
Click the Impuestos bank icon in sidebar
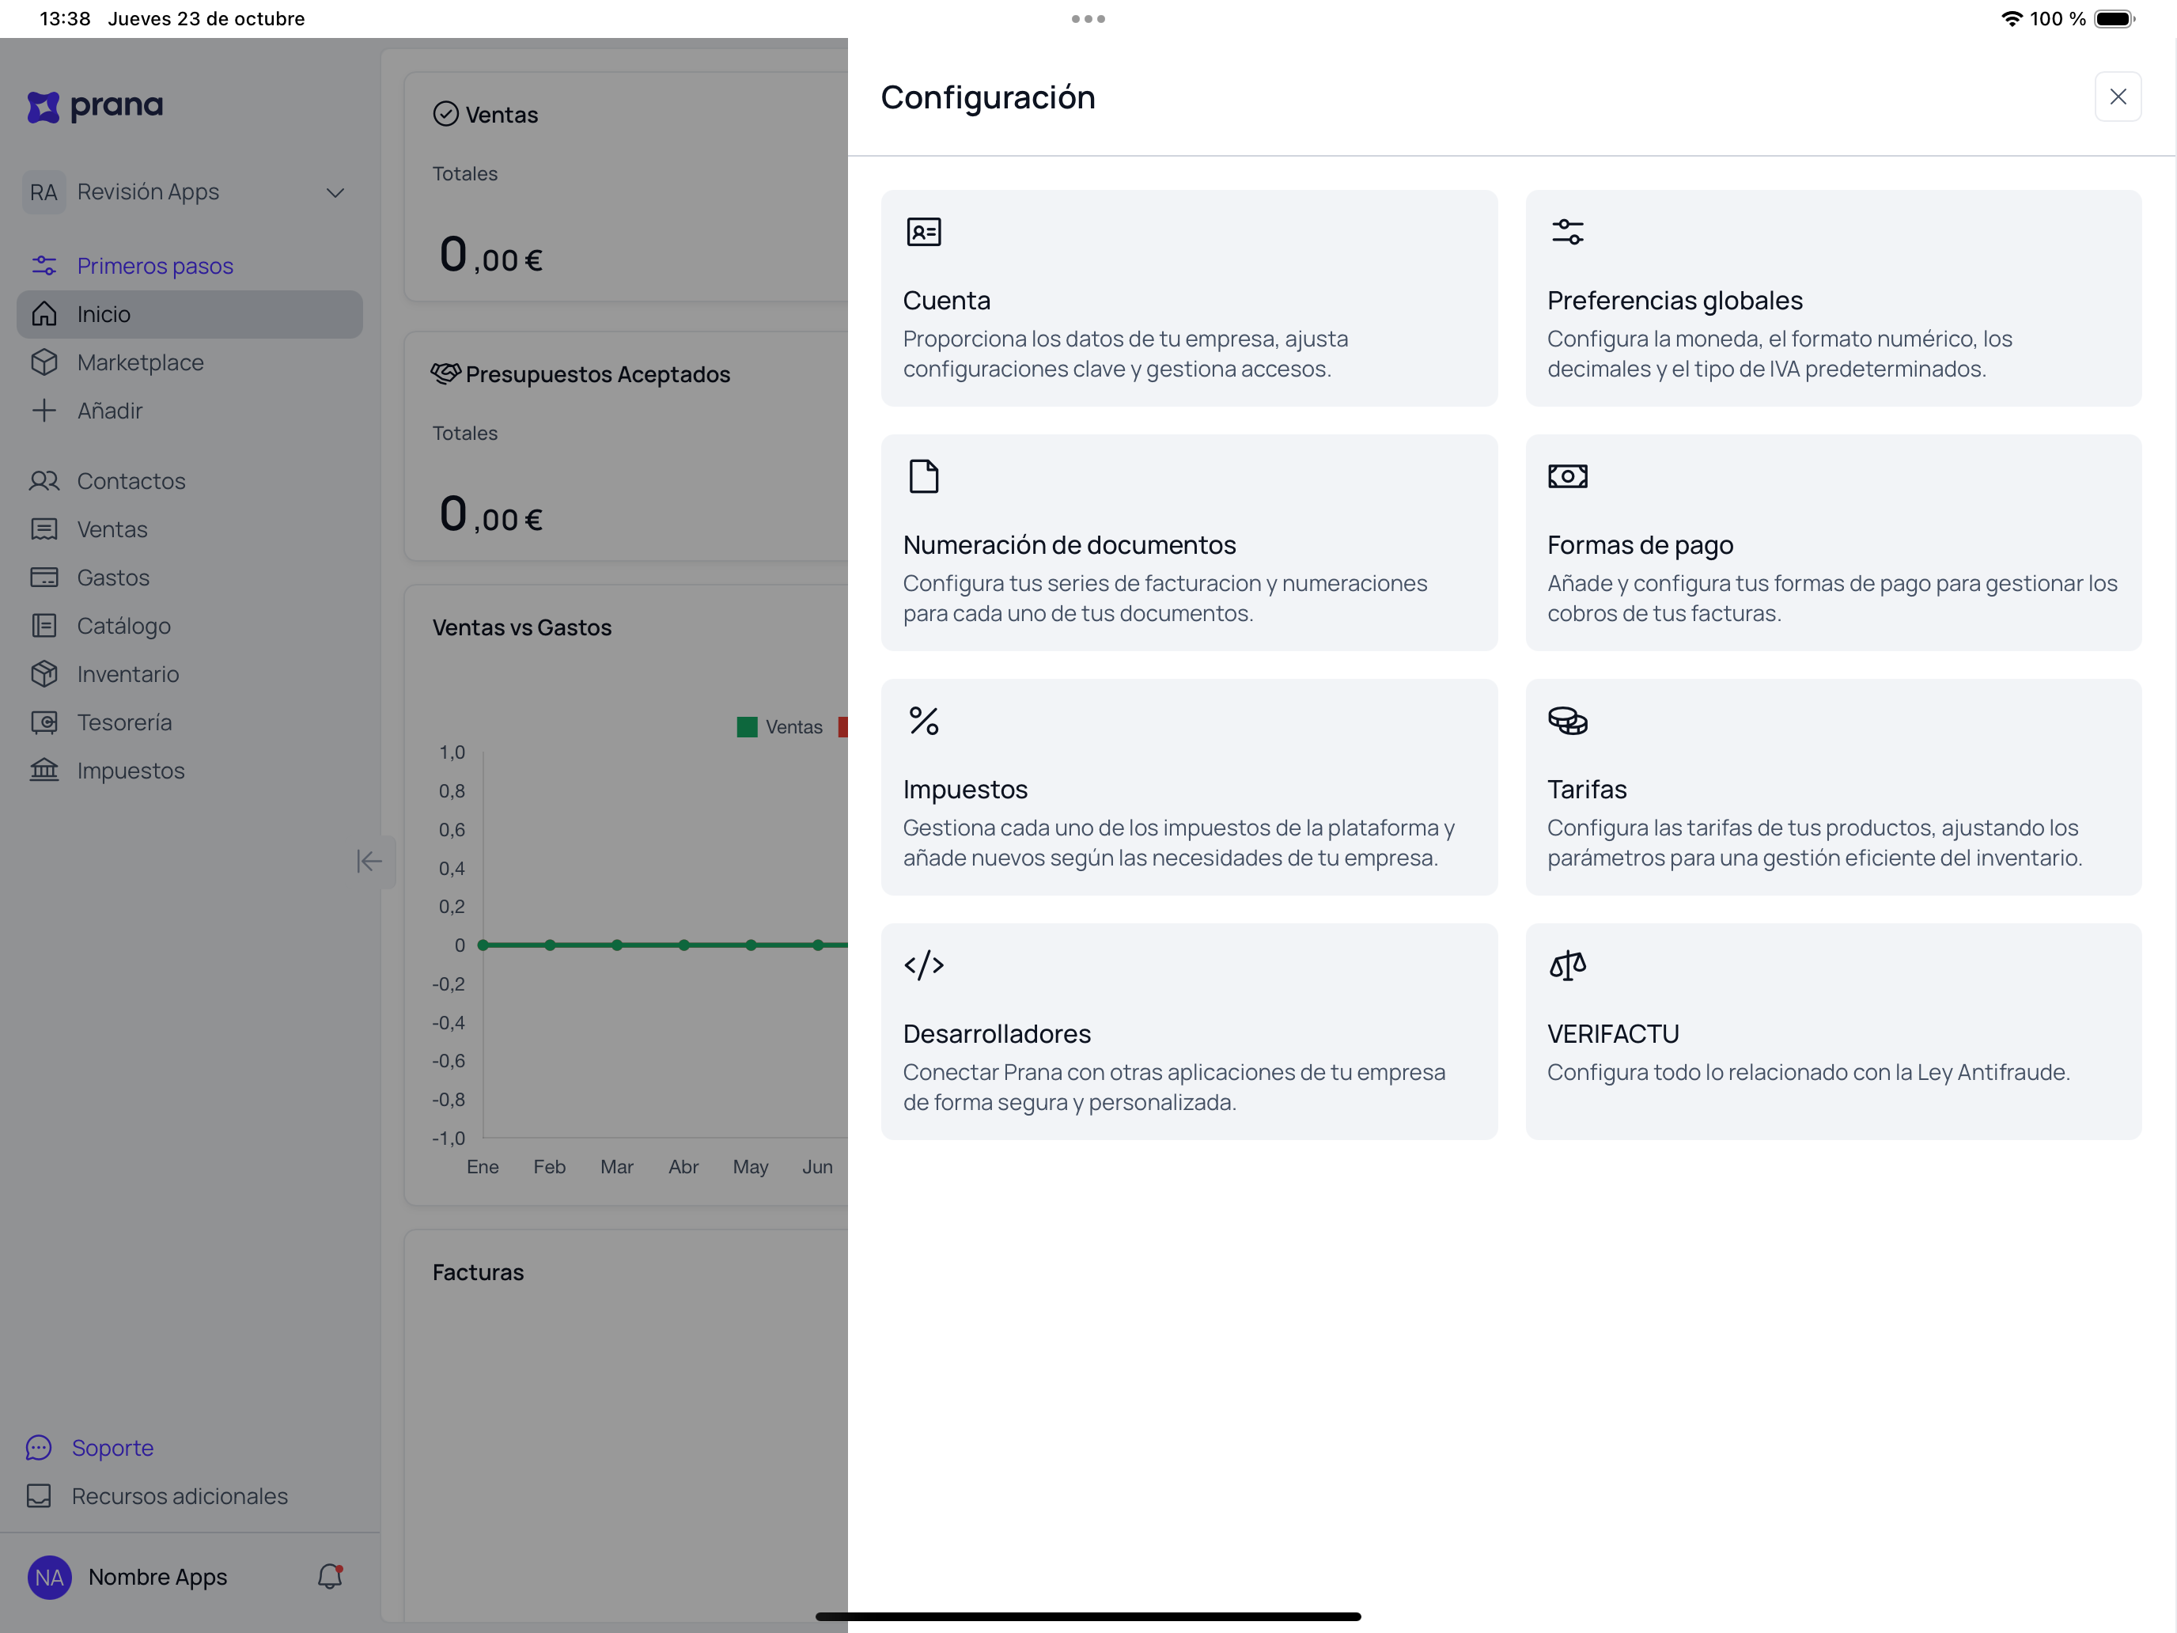[44, 770]
